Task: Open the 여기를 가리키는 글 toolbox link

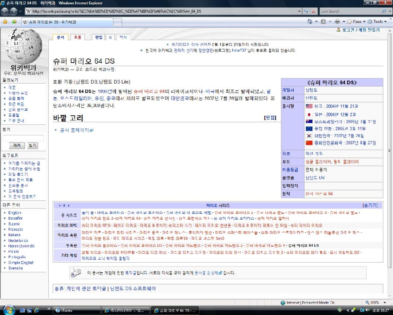Action: [24, 163]
